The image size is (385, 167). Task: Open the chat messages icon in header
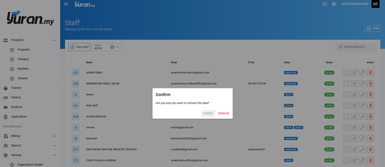tap(325, 4)
